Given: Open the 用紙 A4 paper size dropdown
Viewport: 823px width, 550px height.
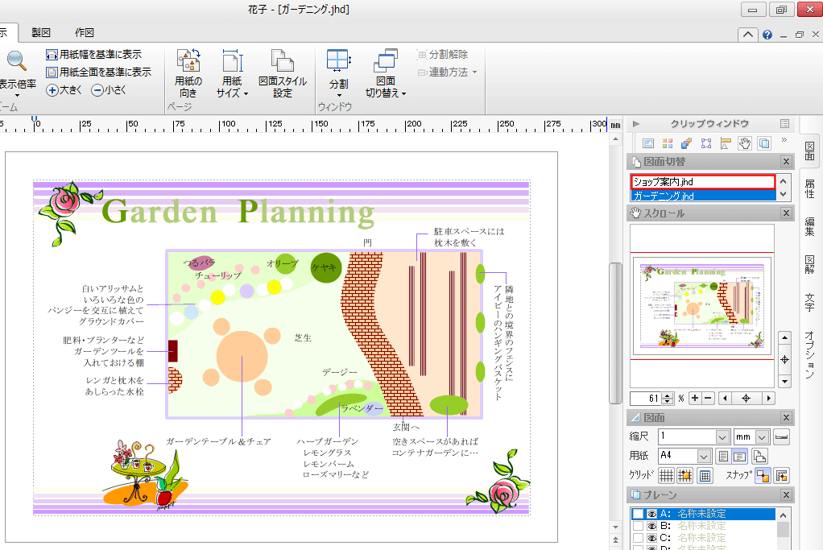Looking at the screenshot, I should pos(704,456).
